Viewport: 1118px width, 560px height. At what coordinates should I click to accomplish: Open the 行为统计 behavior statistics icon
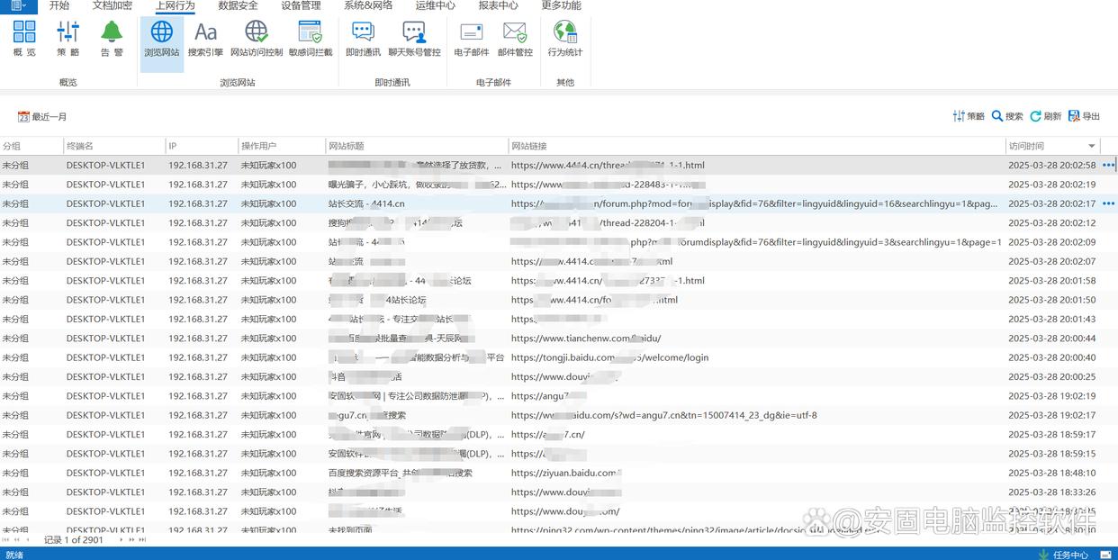click(565, 38)
